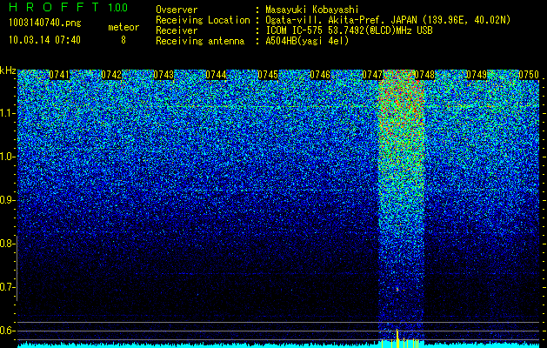This screenshot has width=547, height=348.
Task: Click the 1.1 kHz frequency axis label
Action: [x=8, y=113]
